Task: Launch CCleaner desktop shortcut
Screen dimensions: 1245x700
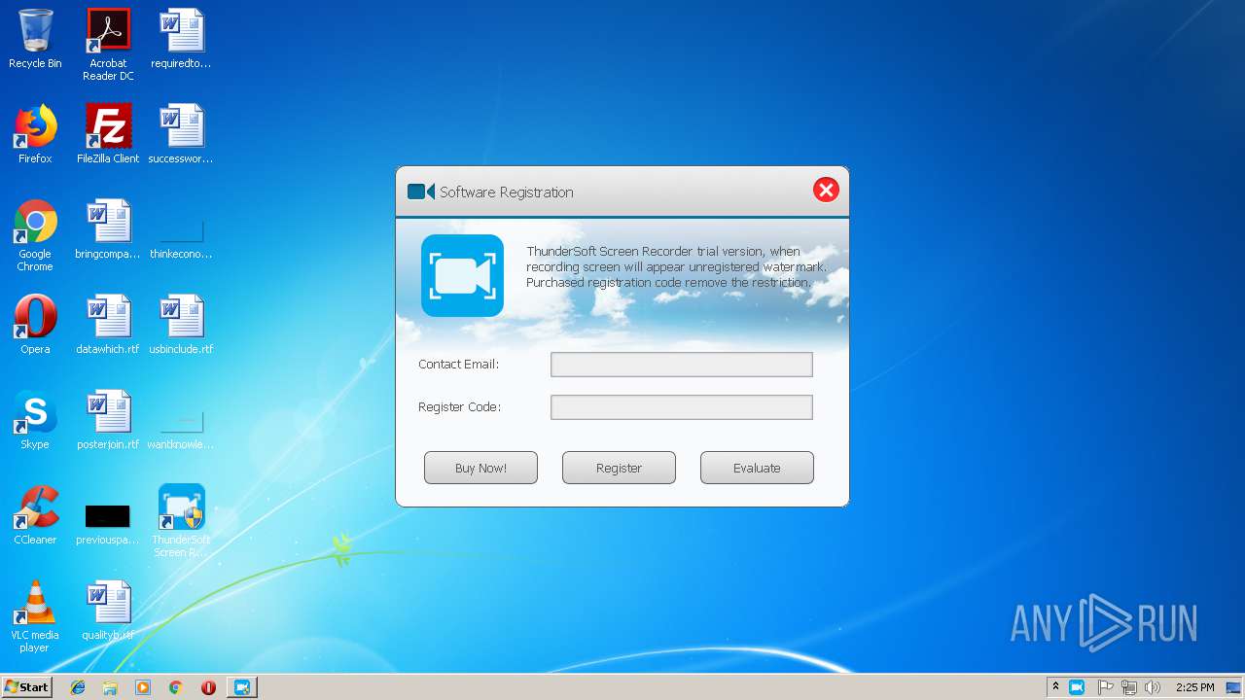Action: click(35, 515)
